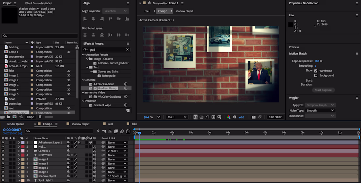This screenshot has width=361, height=183.
Task: Open the Third resolution dropdown
Action: click(177, 117)
